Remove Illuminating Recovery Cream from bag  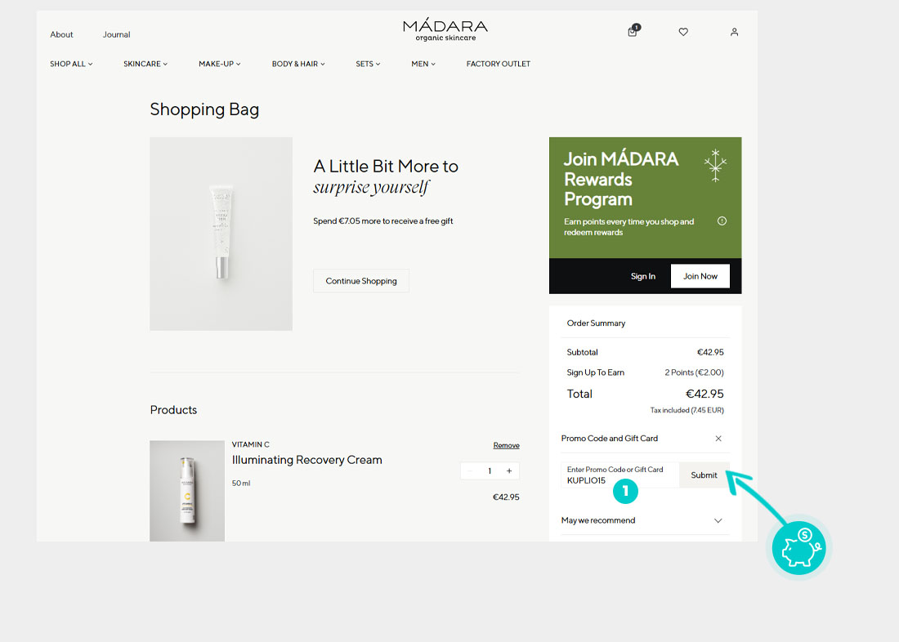coord(506,445)
